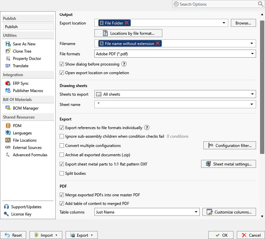Click the File Locations icon
Image resolution: width=265 pixels, height=239 pixels.
[8, 140]
